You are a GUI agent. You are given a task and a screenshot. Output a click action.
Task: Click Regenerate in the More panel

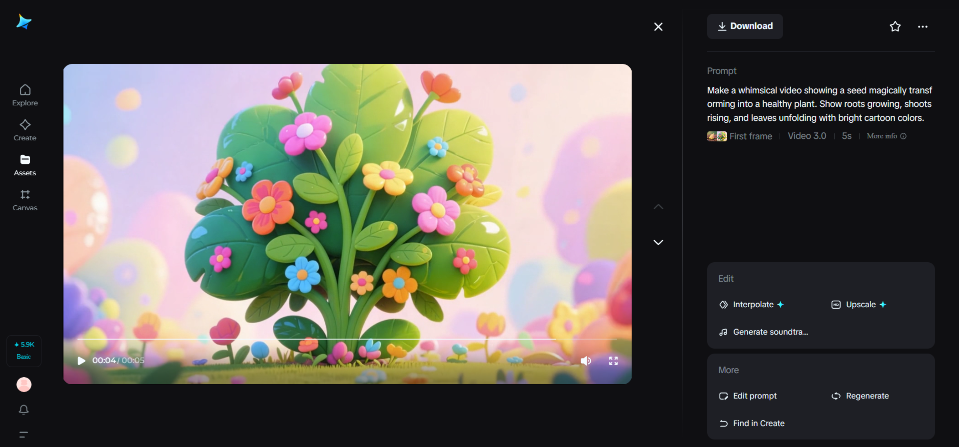[x=867, y=396]
